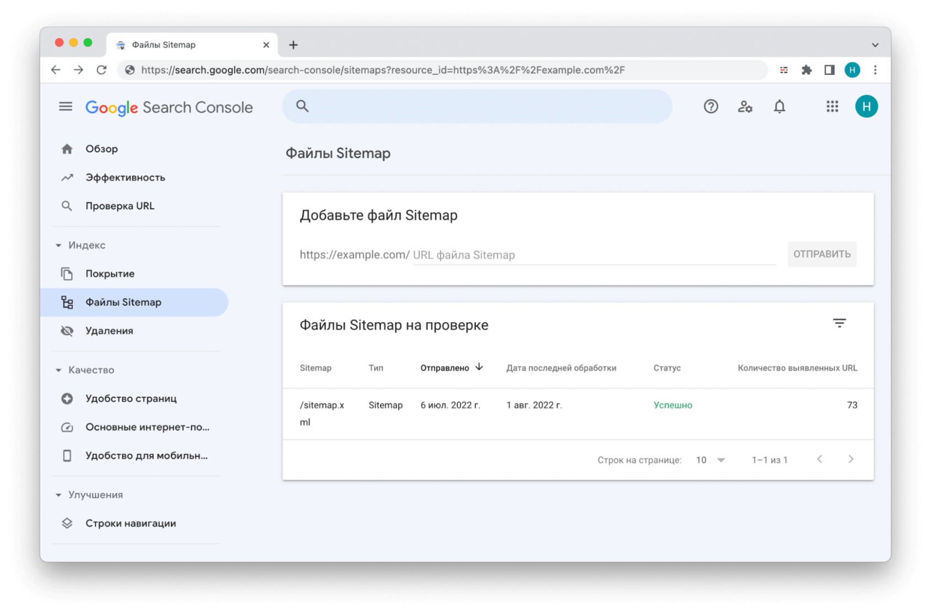The image size is (931, 615).
Task: Click the red-striped extension icon in toolbar
Action: click(784, 70)
